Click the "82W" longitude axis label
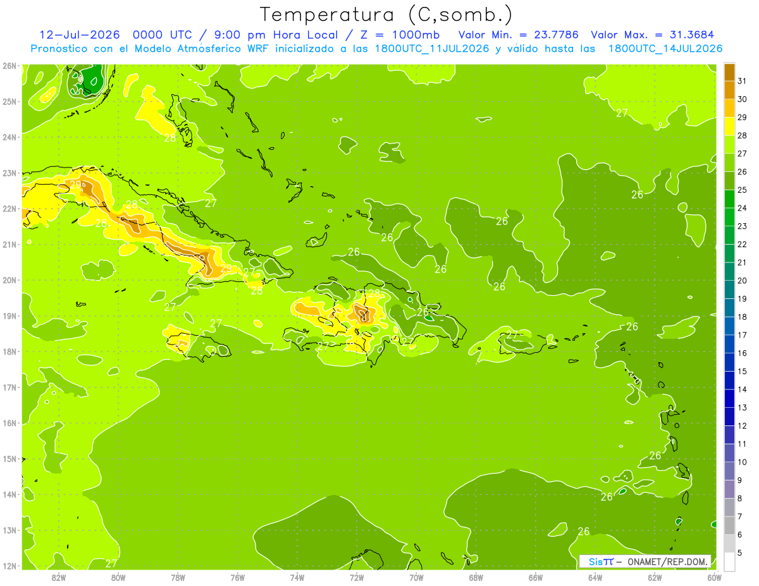759x586 pixels. (58, 577)
